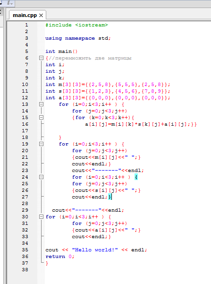Click on 'int j;' declaration
The width and height of the screenshot is (211, 284).
tap(55, 71)
